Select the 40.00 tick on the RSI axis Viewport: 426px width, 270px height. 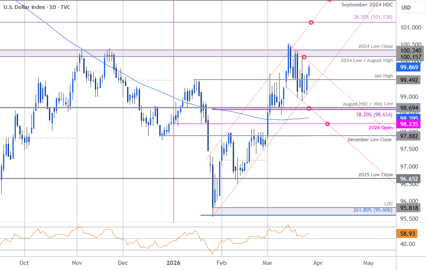point(408,244)
